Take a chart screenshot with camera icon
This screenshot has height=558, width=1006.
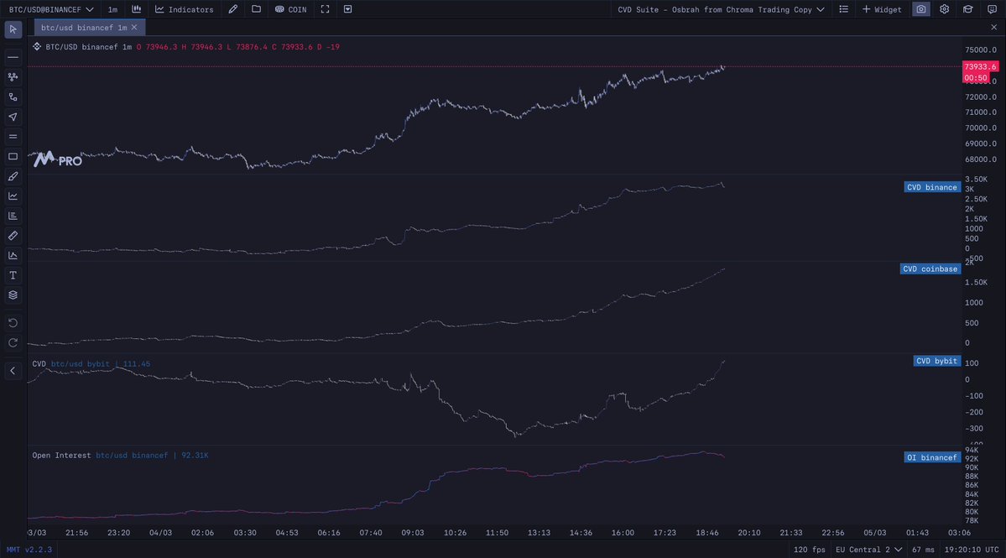tap(921, 9)
